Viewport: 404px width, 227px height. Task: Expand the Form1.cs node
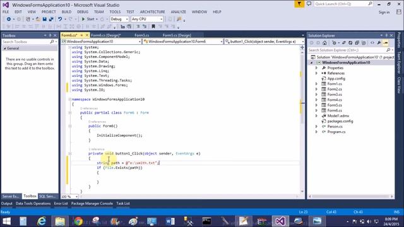tap(317, 84)
